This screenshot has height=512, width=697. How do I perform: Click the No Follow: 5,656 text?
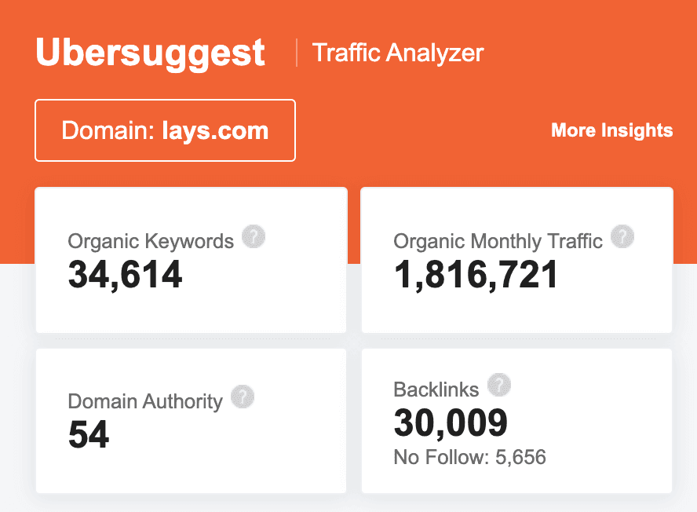coord(469,457)
